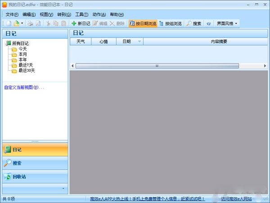Expand the sidebar configure chevron at bottom
270x203 pixels.
tap(63, 188)
